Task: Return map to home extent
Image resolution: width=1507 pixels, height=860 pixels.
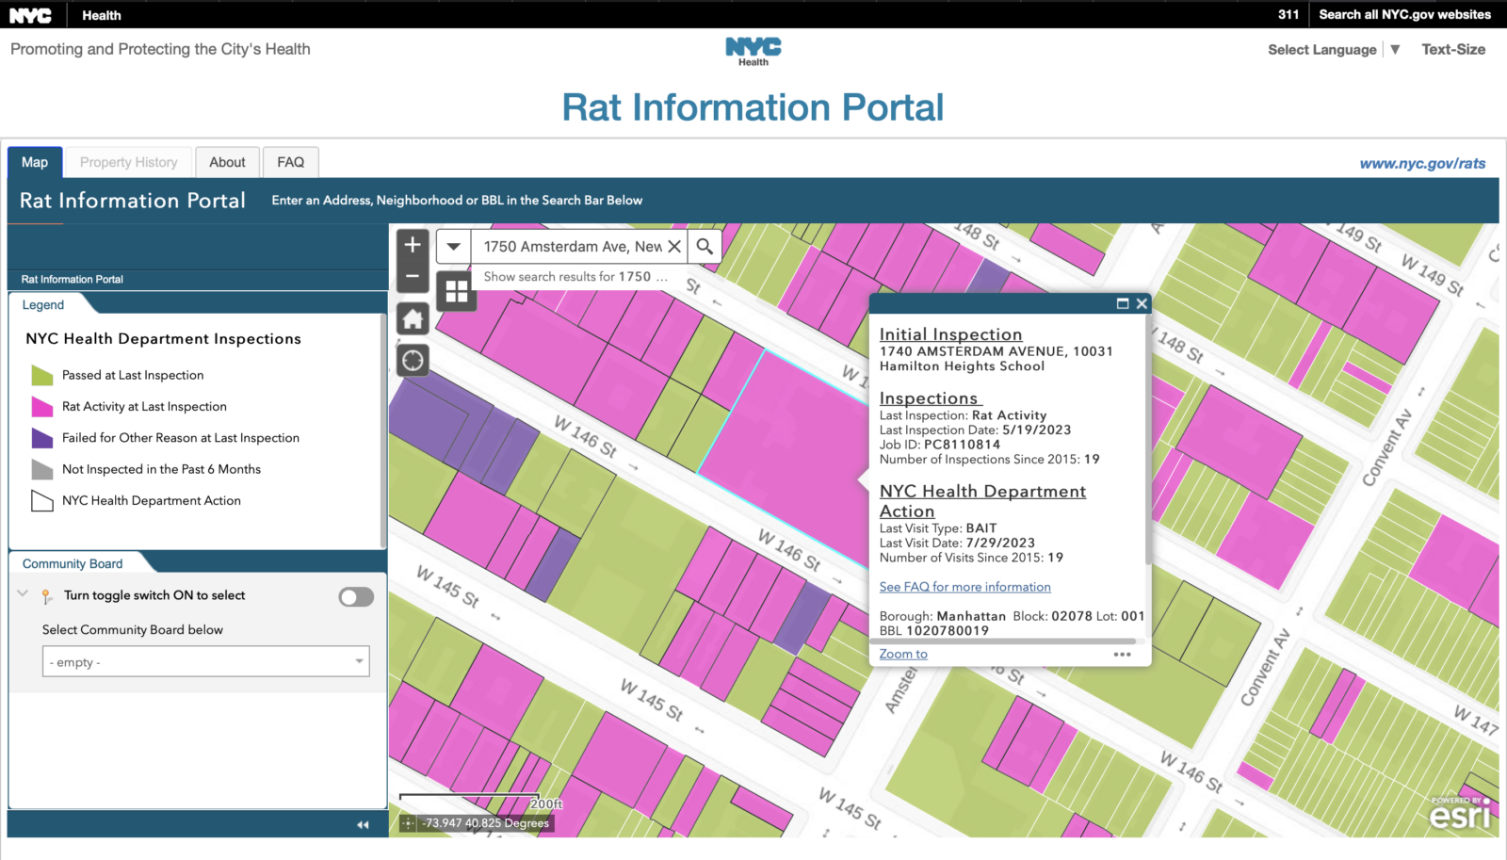Action: (413, 319)
